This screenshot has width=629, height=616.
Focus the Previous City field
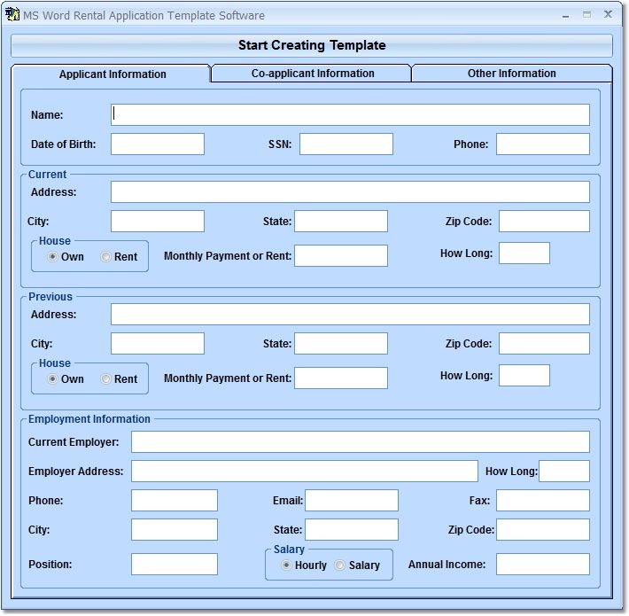click(158, 344)
